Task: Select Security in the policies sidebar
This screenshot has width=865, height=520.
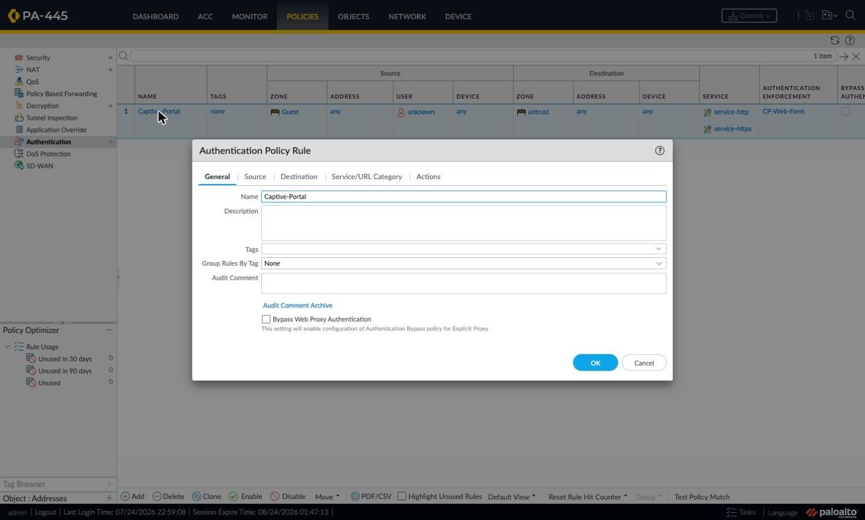Action: pos(38,58)
